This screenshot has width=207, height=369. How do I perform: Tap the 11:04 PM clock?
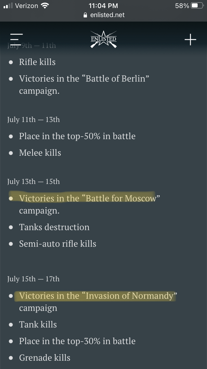pyautogui.click(x=103, y=6)
